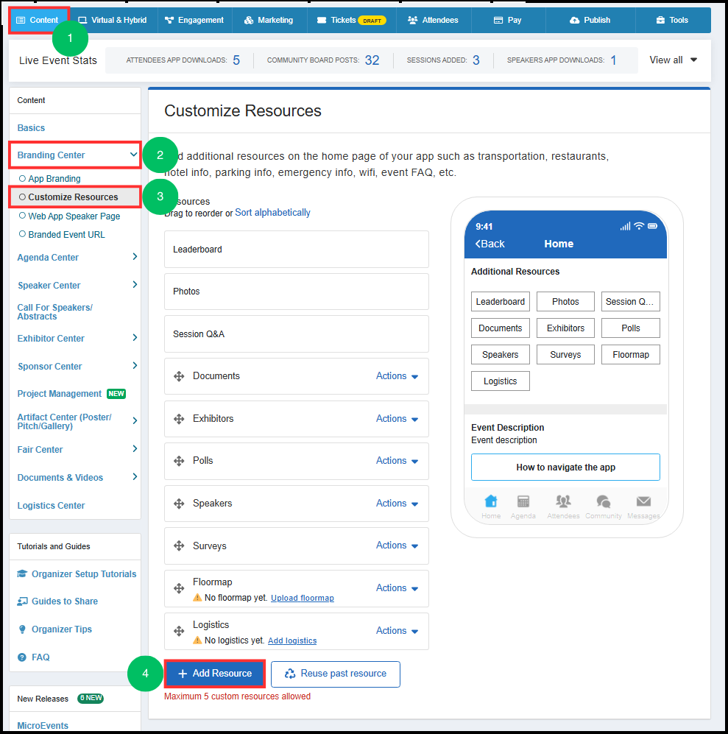728x734 pixels.
Task: Click the Guides to Share icon
Action: tap(22, 601)
